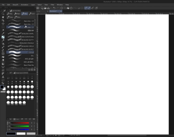The image size is (174, 137).
Task: Select the Pen tool in toolbox
Action: (3, 37)
